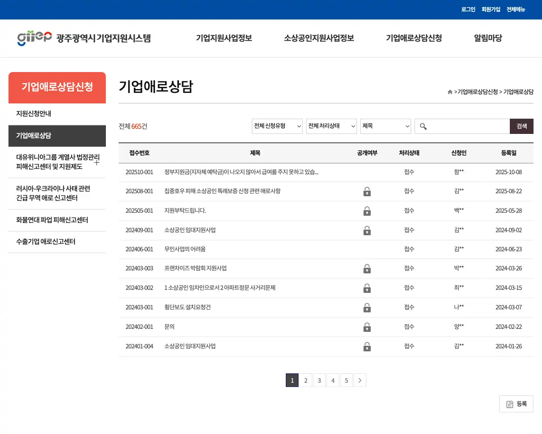Click the document icon on the 등록 button

(509, 404)
